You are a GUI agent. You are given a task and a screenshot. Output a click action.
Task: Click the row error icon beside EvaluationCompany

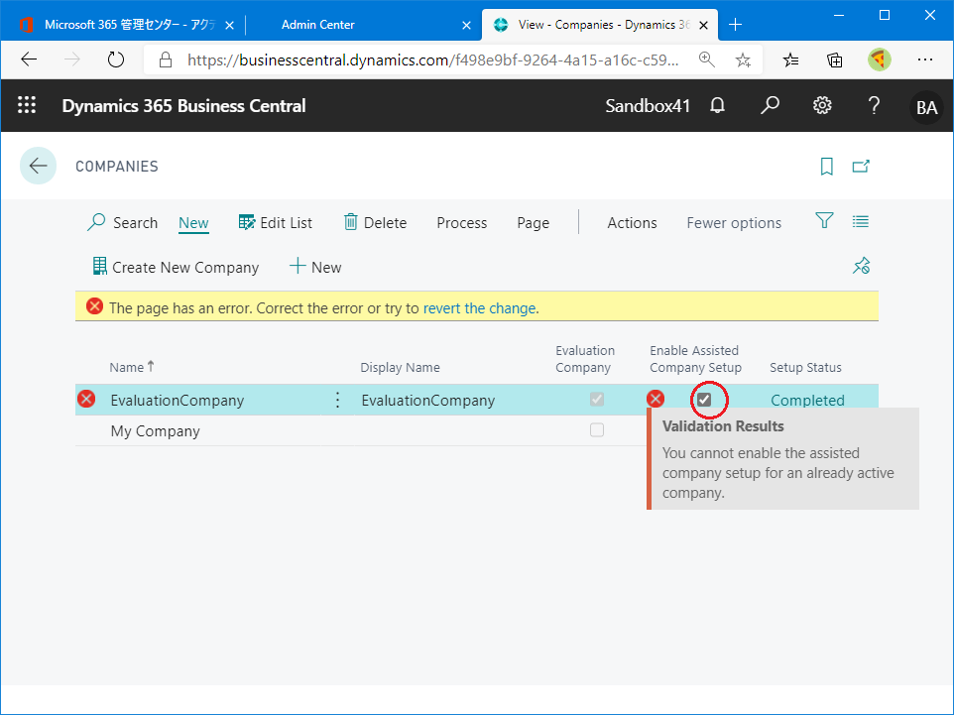pos(86,400)
